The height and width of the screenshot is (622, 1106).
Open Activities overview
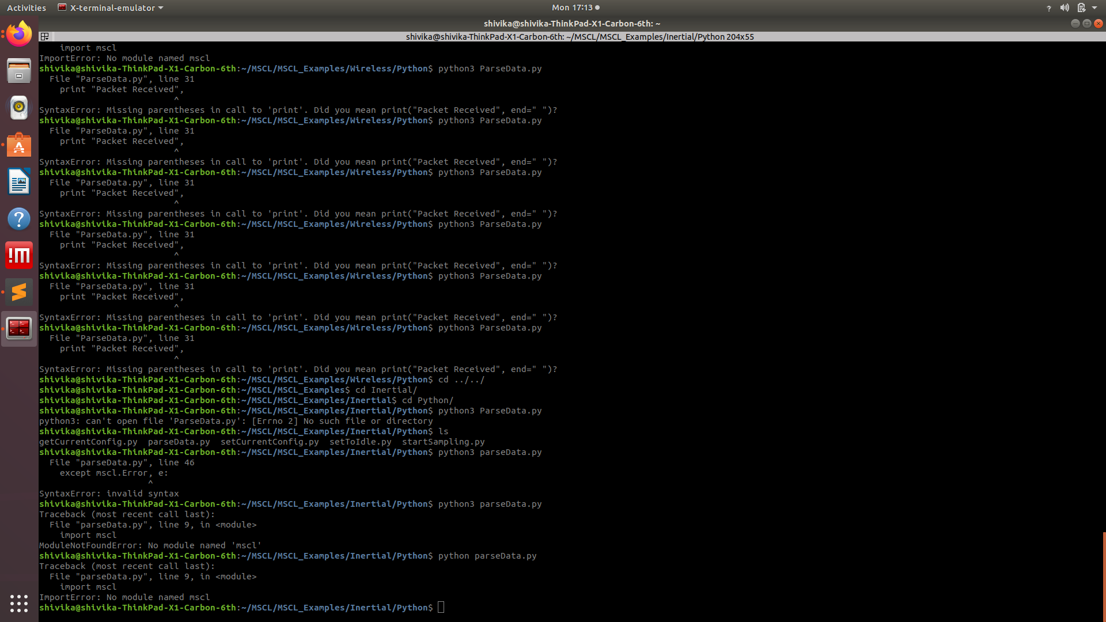(26, 7)
